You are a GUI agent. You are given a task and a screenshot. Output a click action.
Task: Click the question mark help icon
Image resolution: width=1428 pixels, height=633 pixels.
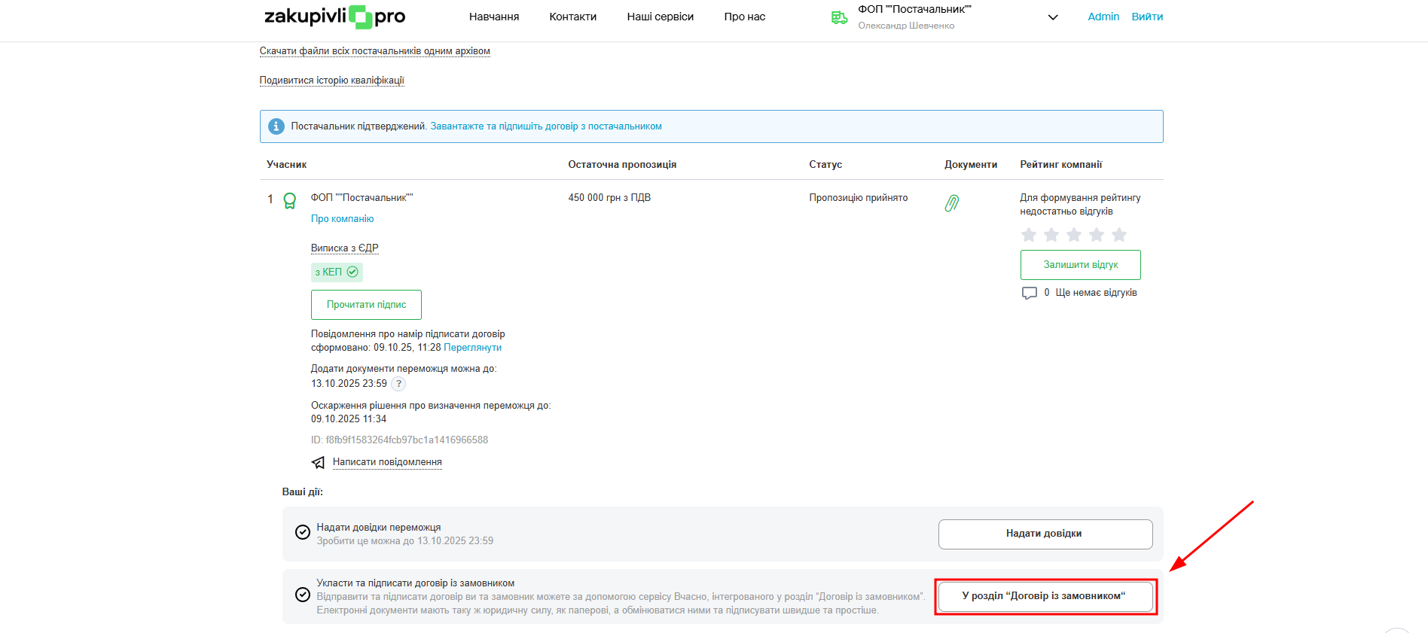tap(398, 384)
